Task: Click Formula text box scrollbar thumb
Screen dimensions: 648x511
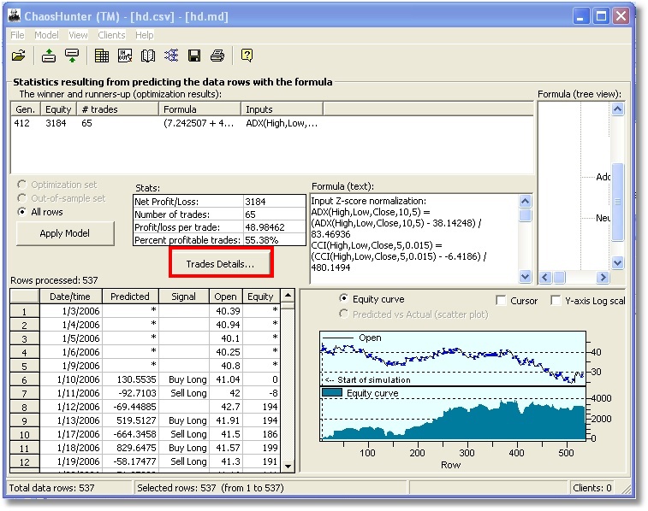Action: click(x=525, y=215)
